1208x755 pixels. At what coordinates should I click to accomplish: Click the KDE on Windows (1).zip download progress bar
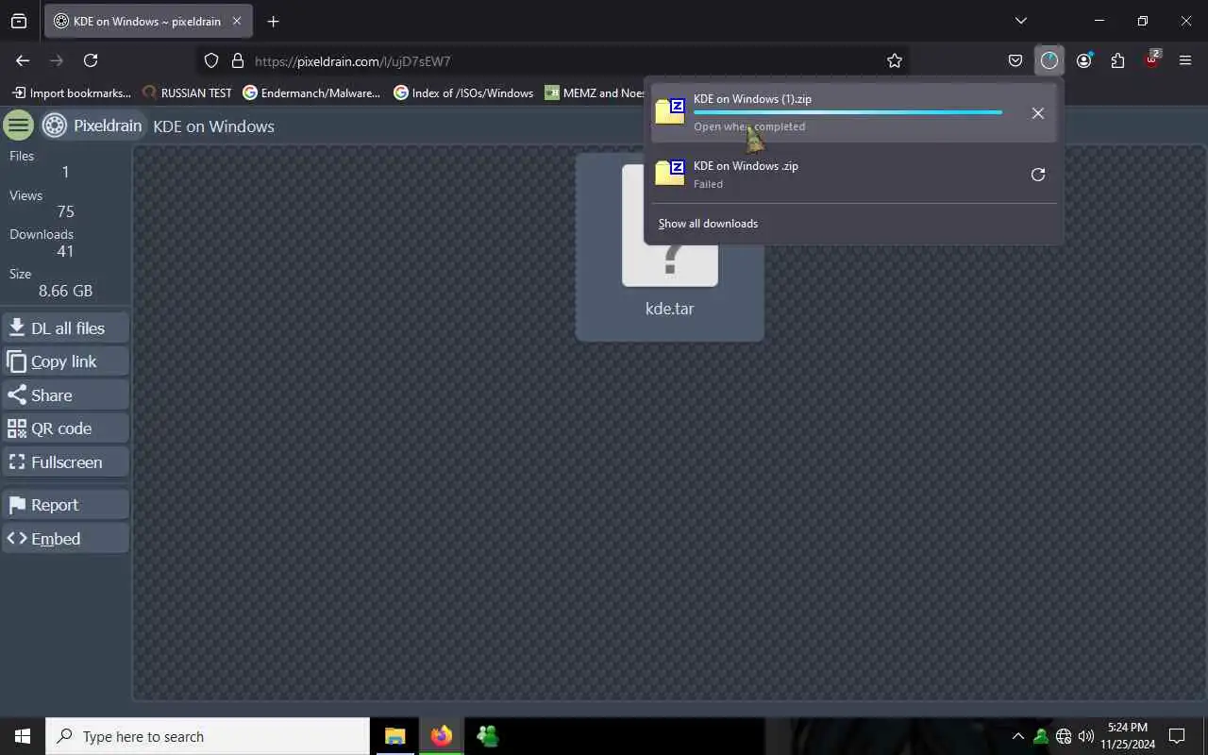pos(847,112)
